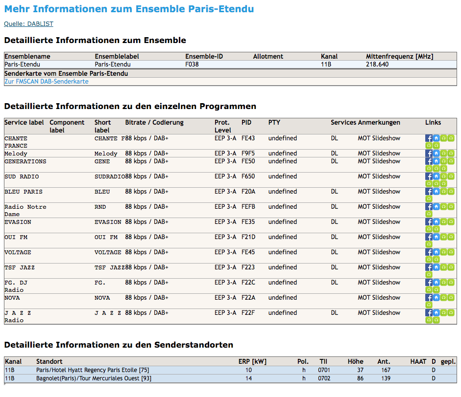Image resolution: width=461 pixels, height=397 pixels.
Task: Open homepage icon for TSF JAZZ
Action: coord(437,267)
